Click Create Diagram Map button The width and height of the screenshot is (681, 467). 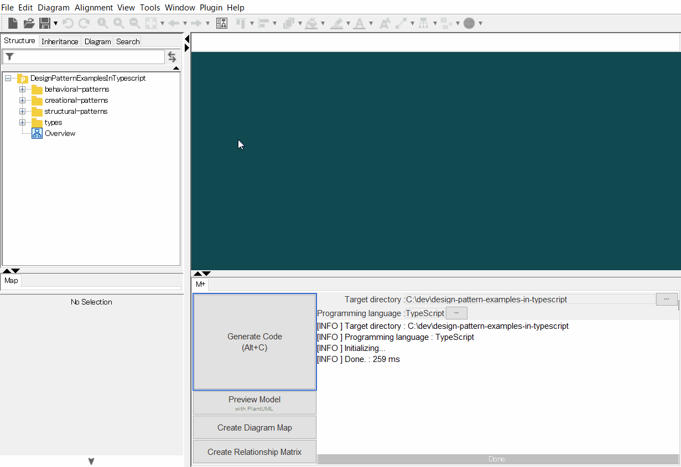coord(254,428)
